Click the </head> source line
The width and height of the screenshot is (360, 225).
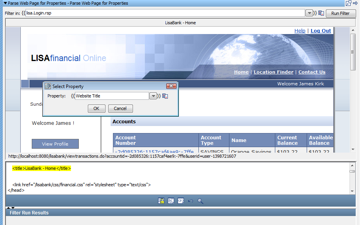(16, 190)
